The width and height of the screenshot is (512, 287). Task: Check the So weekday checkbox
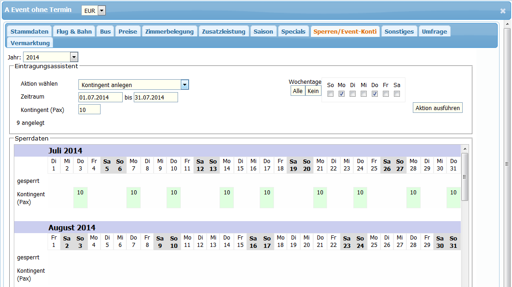coord(330,94)
